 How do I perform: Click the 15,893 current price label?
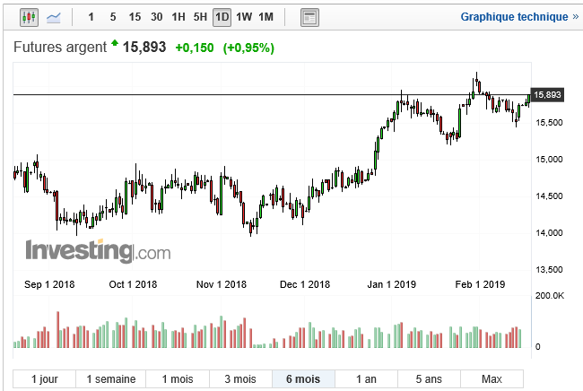(547, 95)
